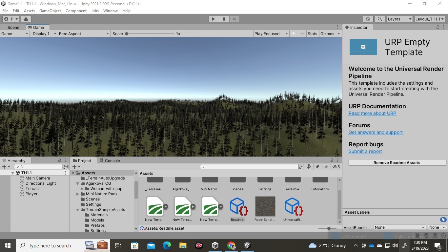The image size is (448, 252).
Task: Collapse the TerrainSampleAssets folder arrow
Action: [78, 210]
